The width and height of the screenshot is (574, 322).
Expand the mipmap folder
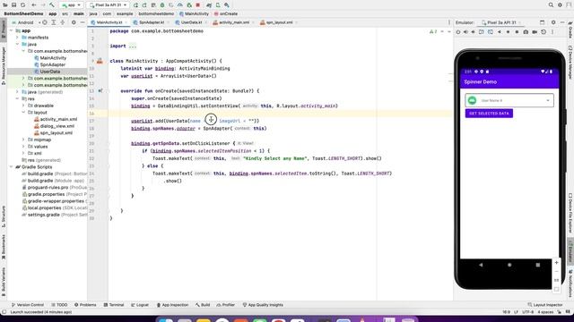point(23,140)
